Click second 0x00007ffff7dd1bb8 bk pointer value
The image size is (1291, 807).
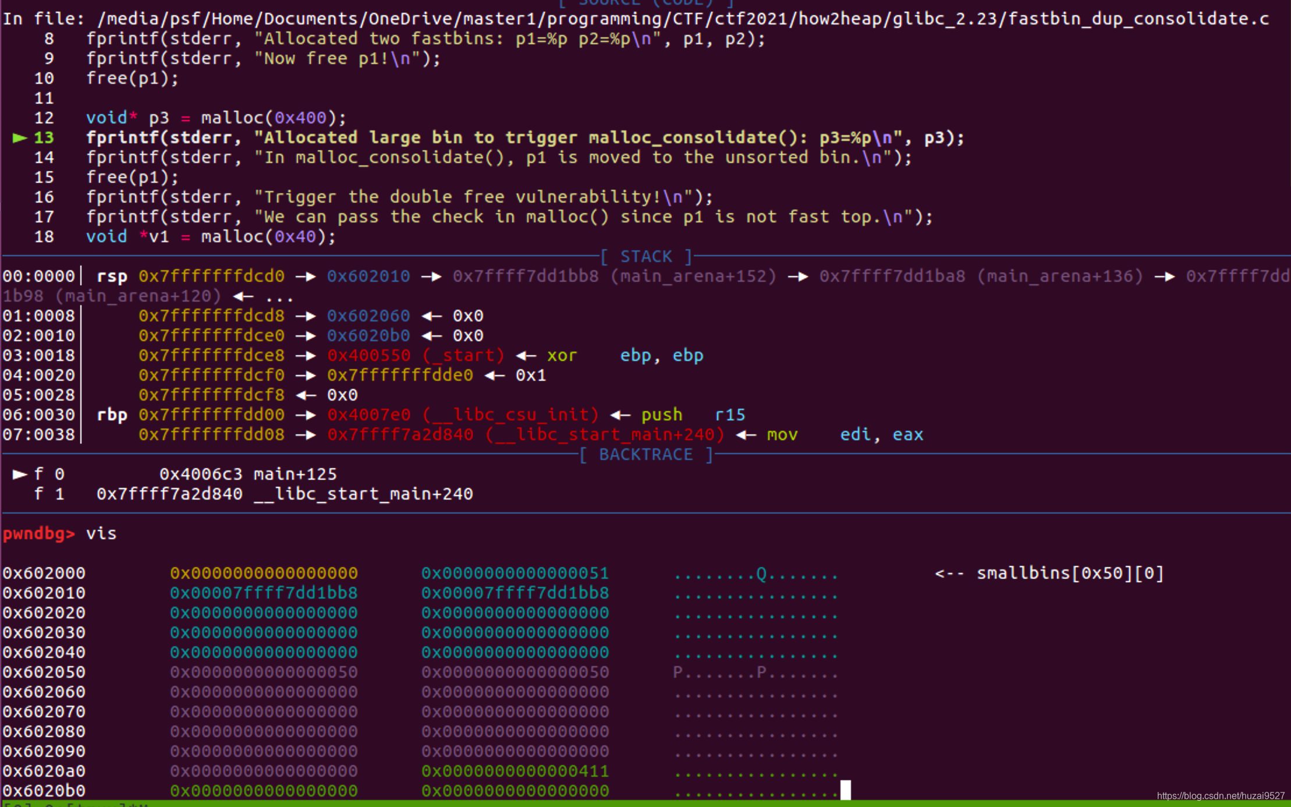click(515, 593)
